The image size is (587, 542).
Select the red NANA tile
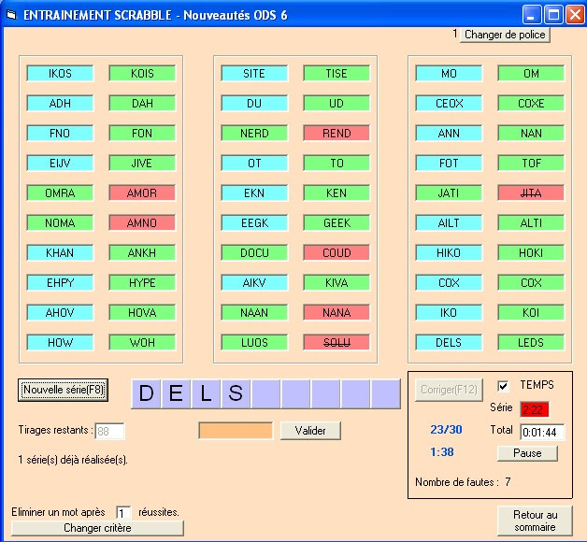point(336,312)
